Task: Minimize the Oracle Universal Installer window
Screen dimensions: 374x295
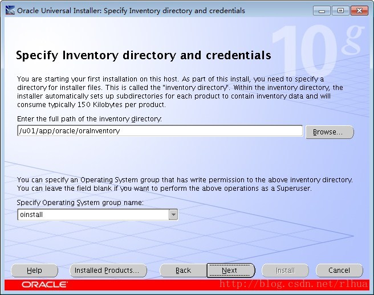Action: click(x=322, y=11)
